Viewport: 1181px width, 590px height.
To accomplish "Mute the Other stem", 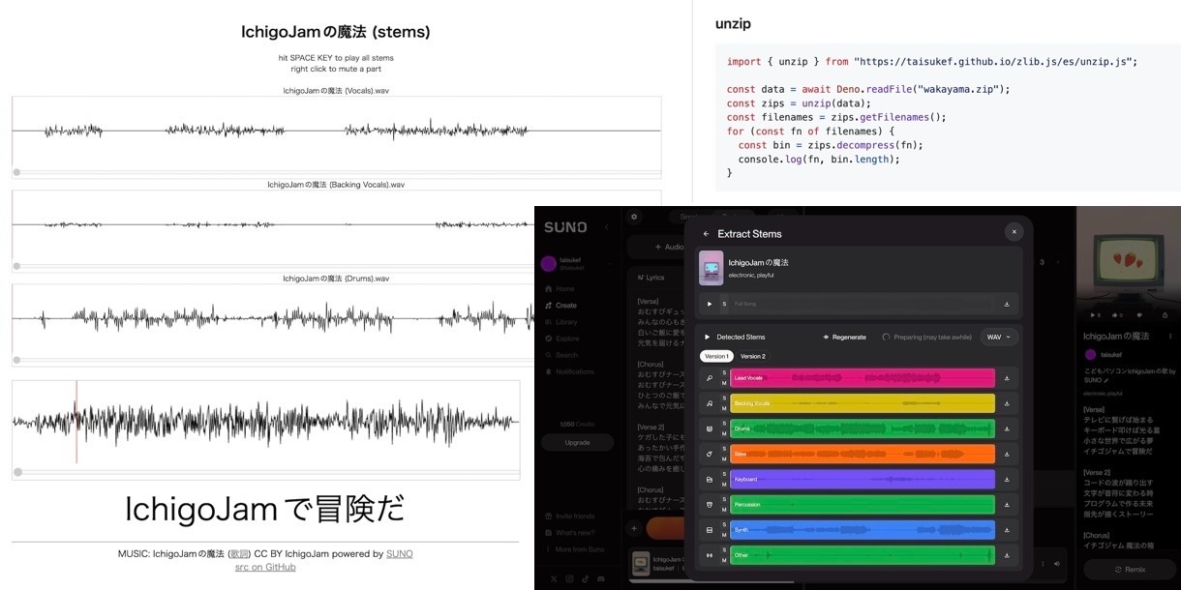I will coord(724,560).
